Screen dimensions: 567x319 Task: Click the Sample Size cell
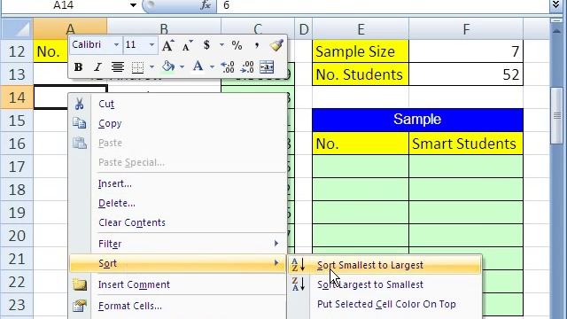(361, 51)
